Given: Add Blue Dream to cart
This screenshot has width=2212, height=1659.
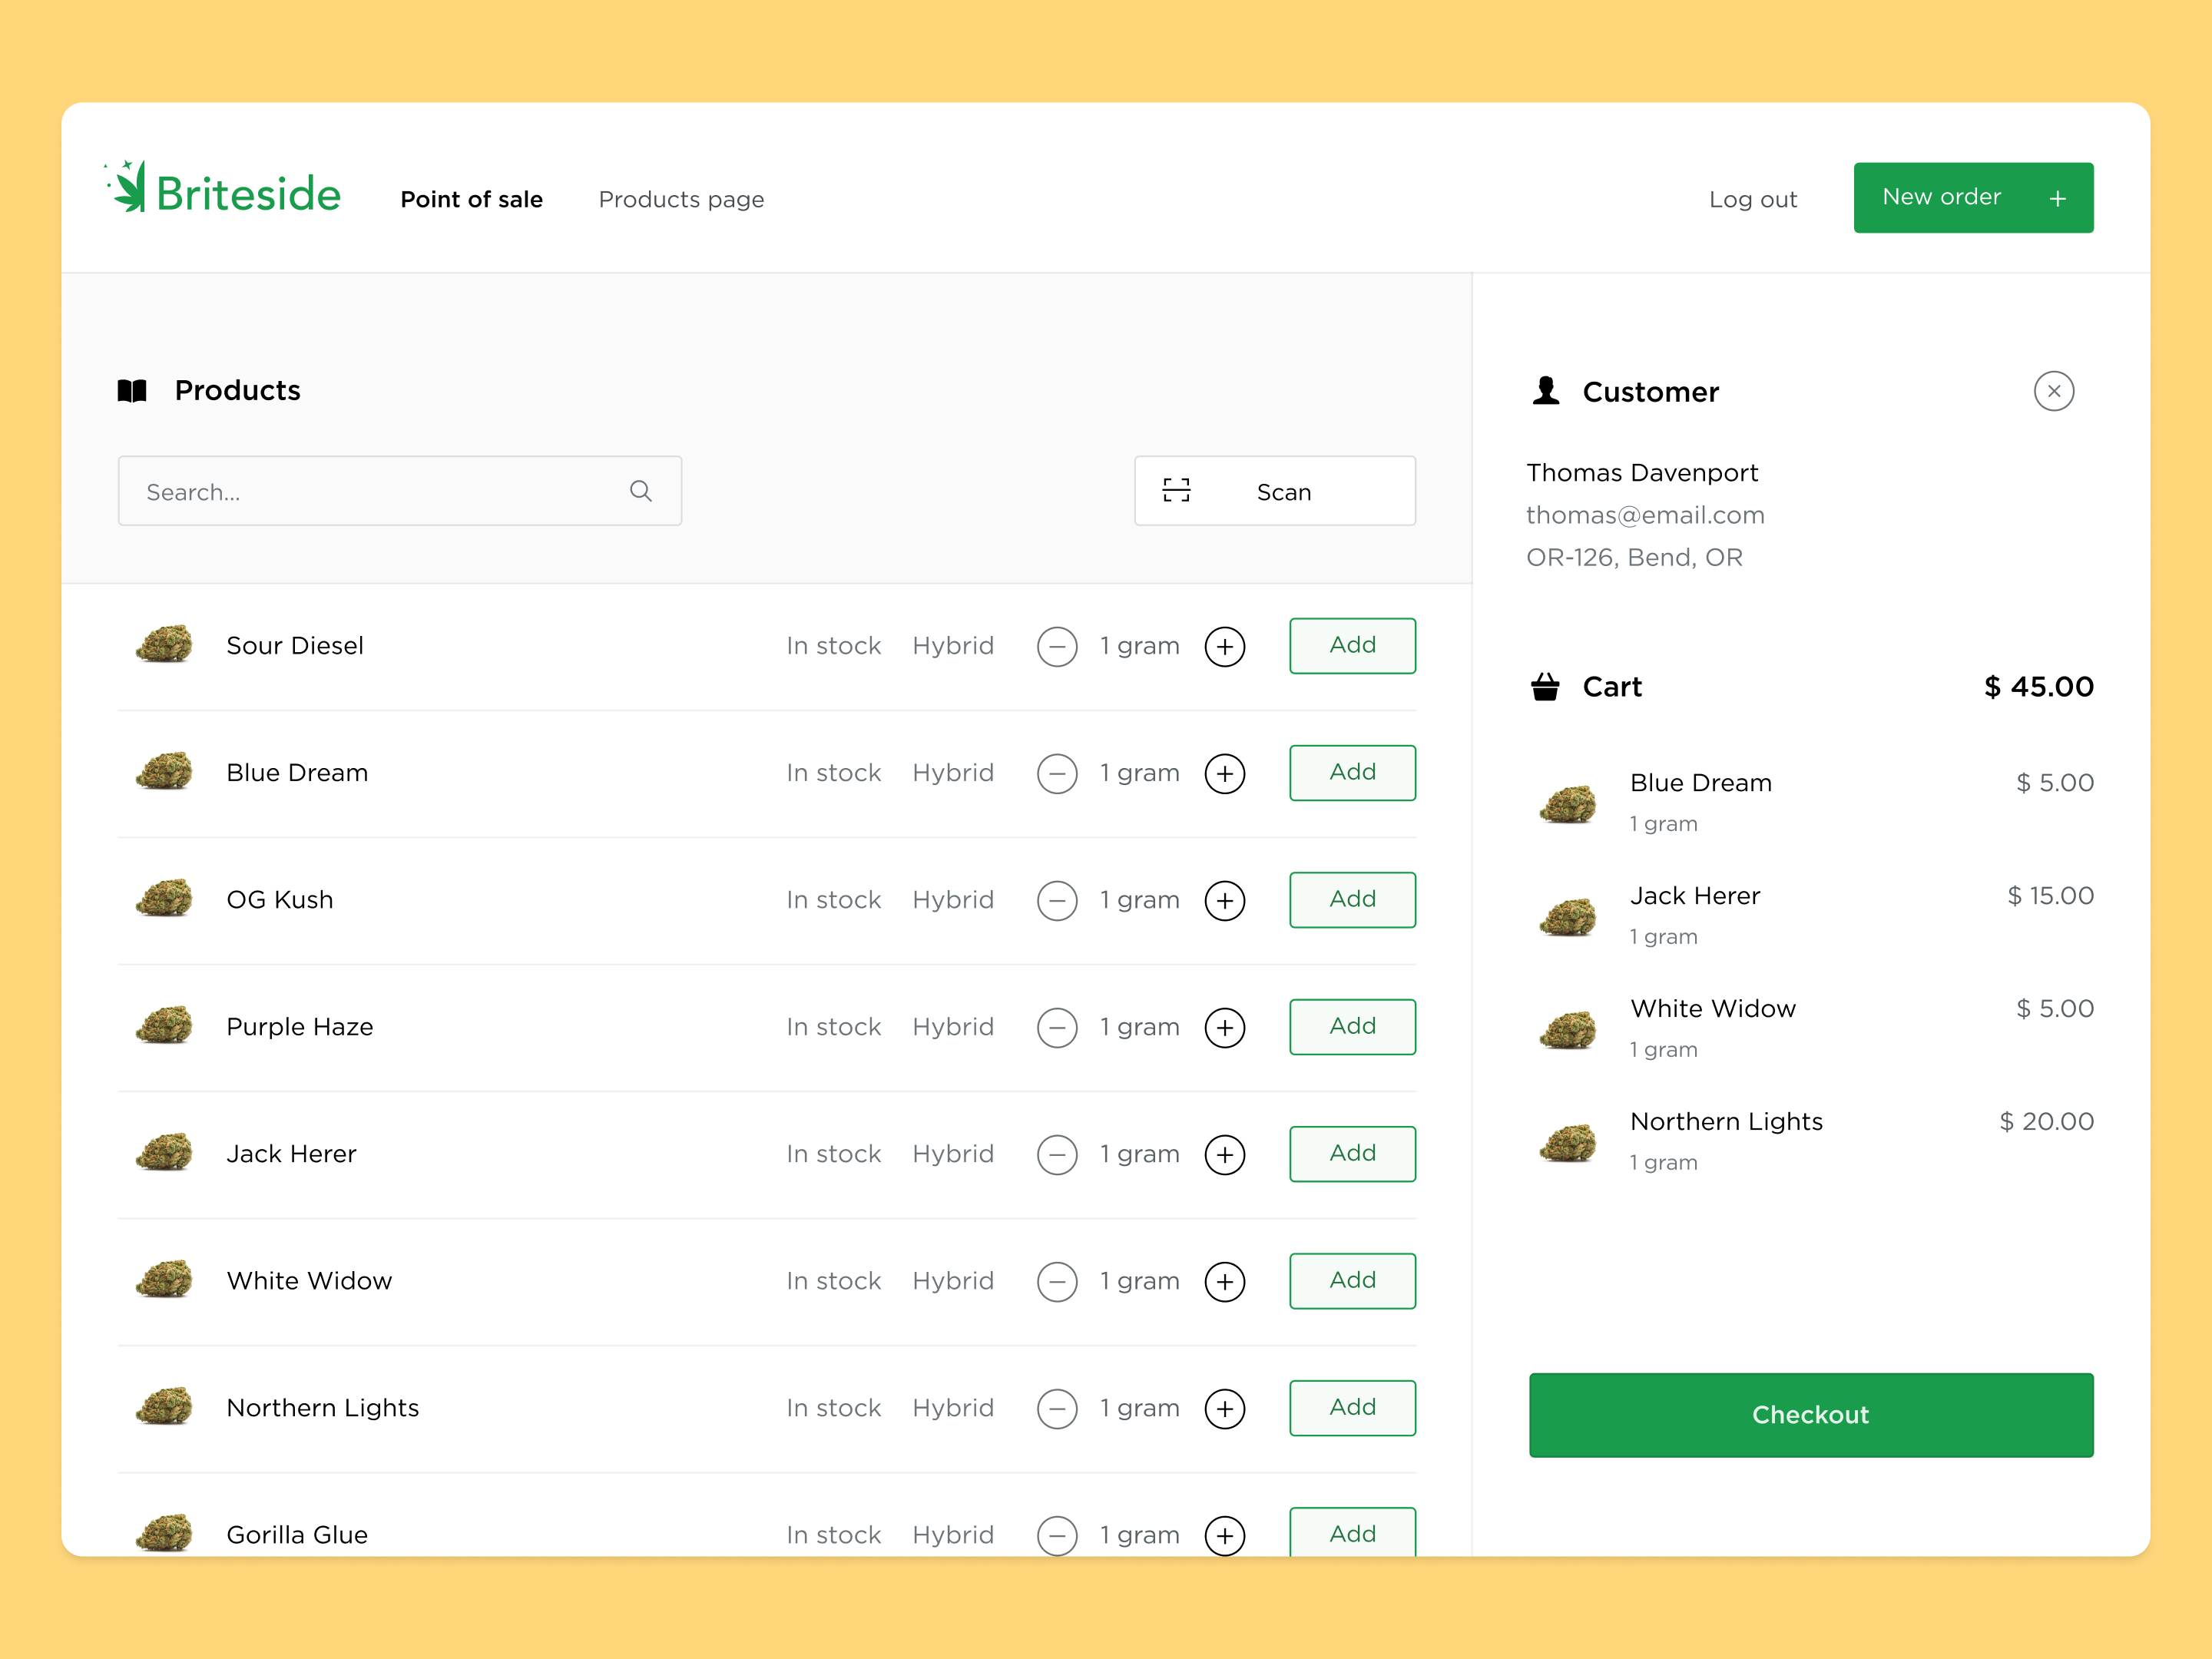Looking at the screenshot, I should 1352,772.
